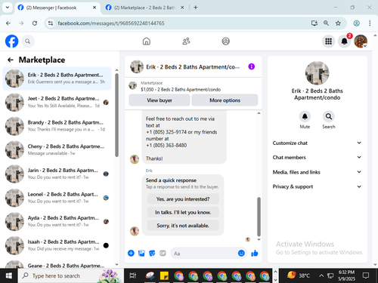Open Brandy conversation in chat list
The image size is (378, 283).
[x=57, y=126]
